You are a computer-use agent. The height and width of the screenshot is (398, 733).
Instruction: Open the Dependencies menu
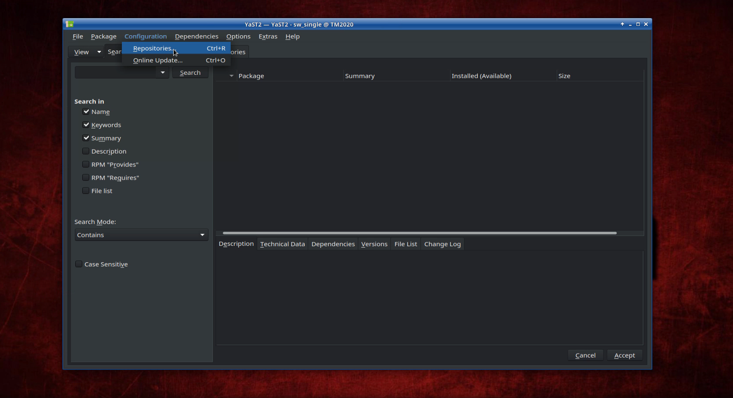pos(197,37)
